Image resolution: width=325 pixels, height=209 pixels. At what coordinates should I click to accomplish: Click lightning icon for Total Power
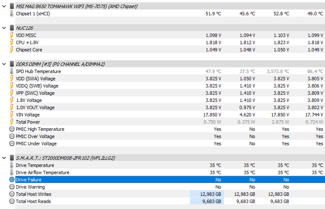(12, 122)
